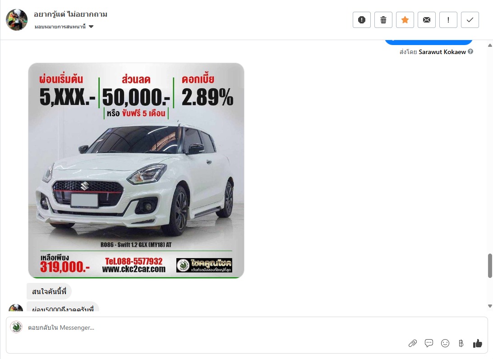Click the chat scrollbar thumb

coord(490,266)
